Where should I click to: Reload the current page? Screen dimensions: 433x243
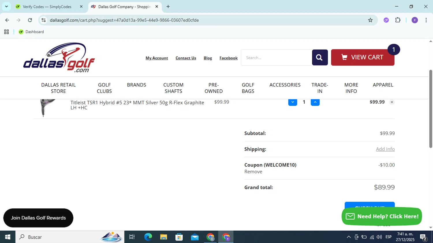30,20
